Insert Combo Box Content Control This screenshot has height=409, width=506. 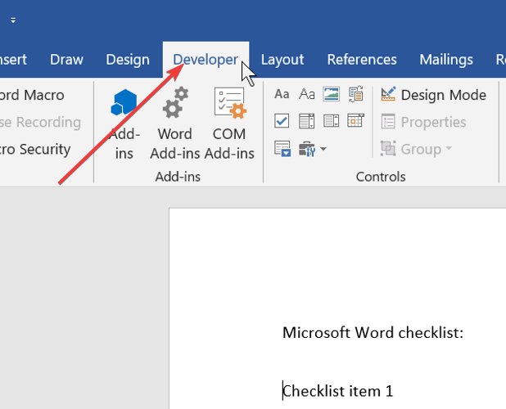tap(306, 121)
